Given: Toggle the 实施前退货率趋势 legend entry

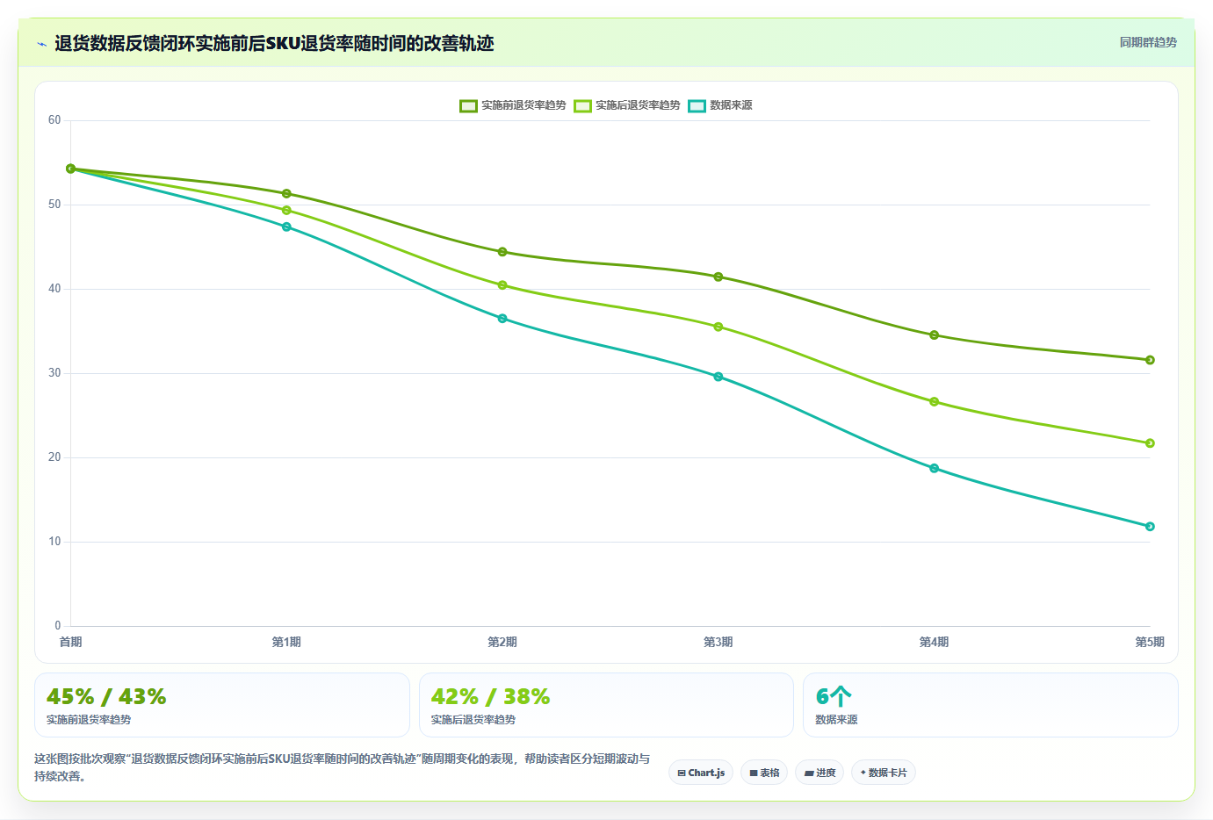Looking at the screenshot, I should click(x=513, y=105).
